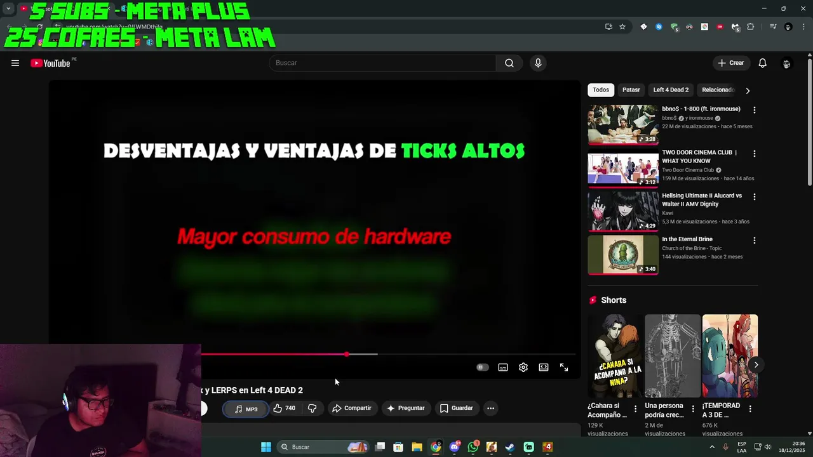Open WhatsApp from the taskbar
The image size is (813, 457).
[x=473, y=447]
